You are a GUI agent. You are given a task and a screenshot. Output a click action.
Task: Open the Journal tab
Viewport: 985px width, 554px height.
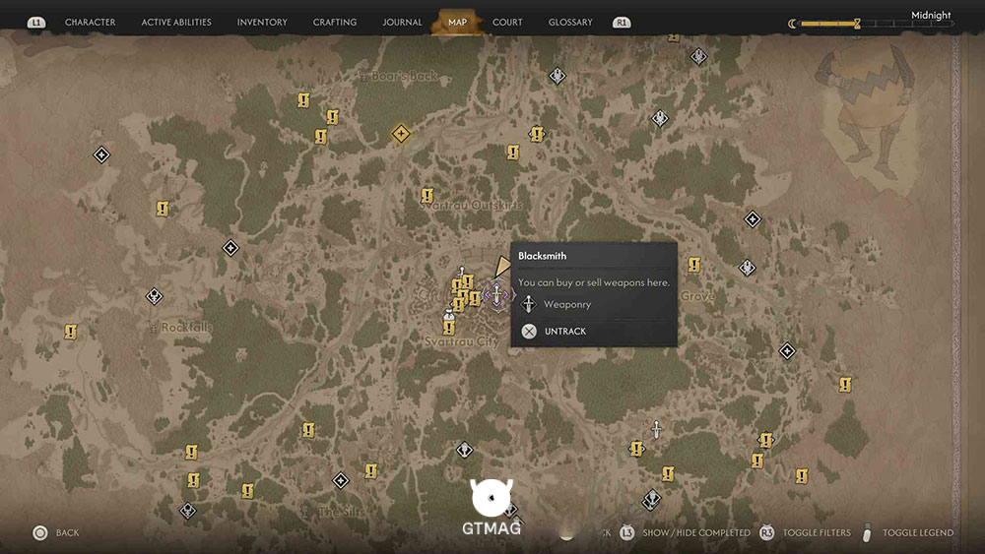click(402, 22)
